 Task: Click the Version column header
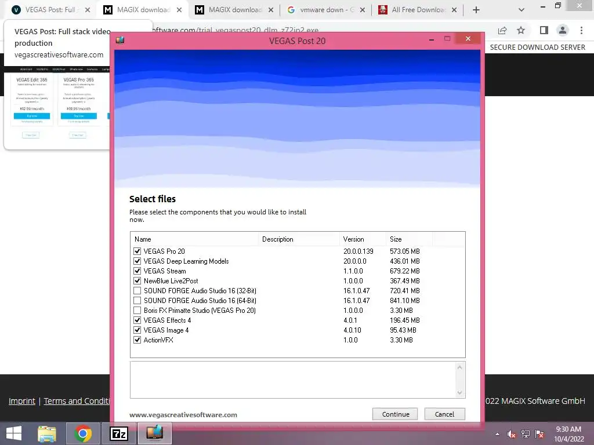[x=363, y=239]
